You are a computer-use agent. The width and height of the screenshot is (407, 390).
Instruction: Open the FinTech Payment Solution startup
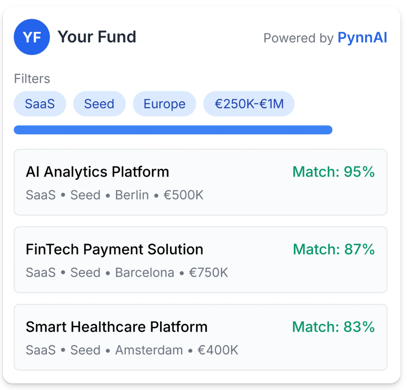pos(114,249)
